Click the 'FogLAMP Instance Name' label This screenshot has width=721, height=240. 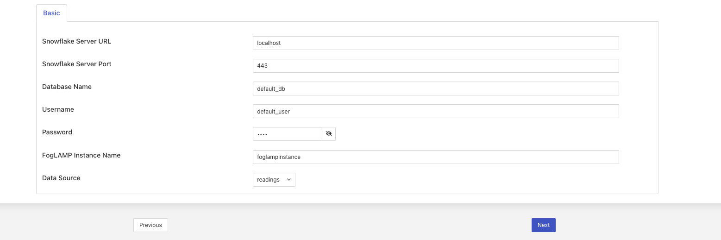click(x=81, y=155)
